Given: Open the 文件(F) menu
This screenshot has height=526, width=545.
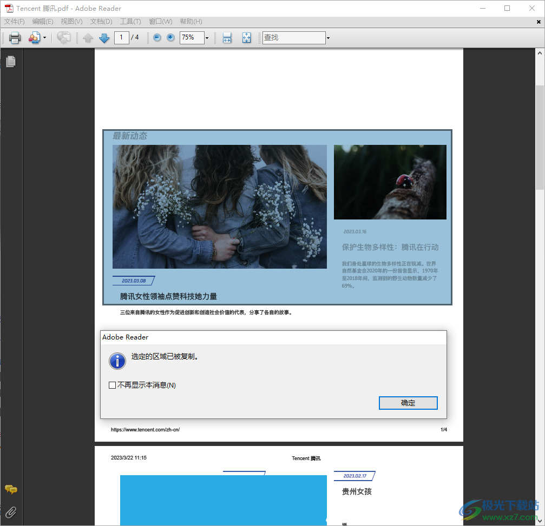Looking at the screenshot, I should click(14, 22).
